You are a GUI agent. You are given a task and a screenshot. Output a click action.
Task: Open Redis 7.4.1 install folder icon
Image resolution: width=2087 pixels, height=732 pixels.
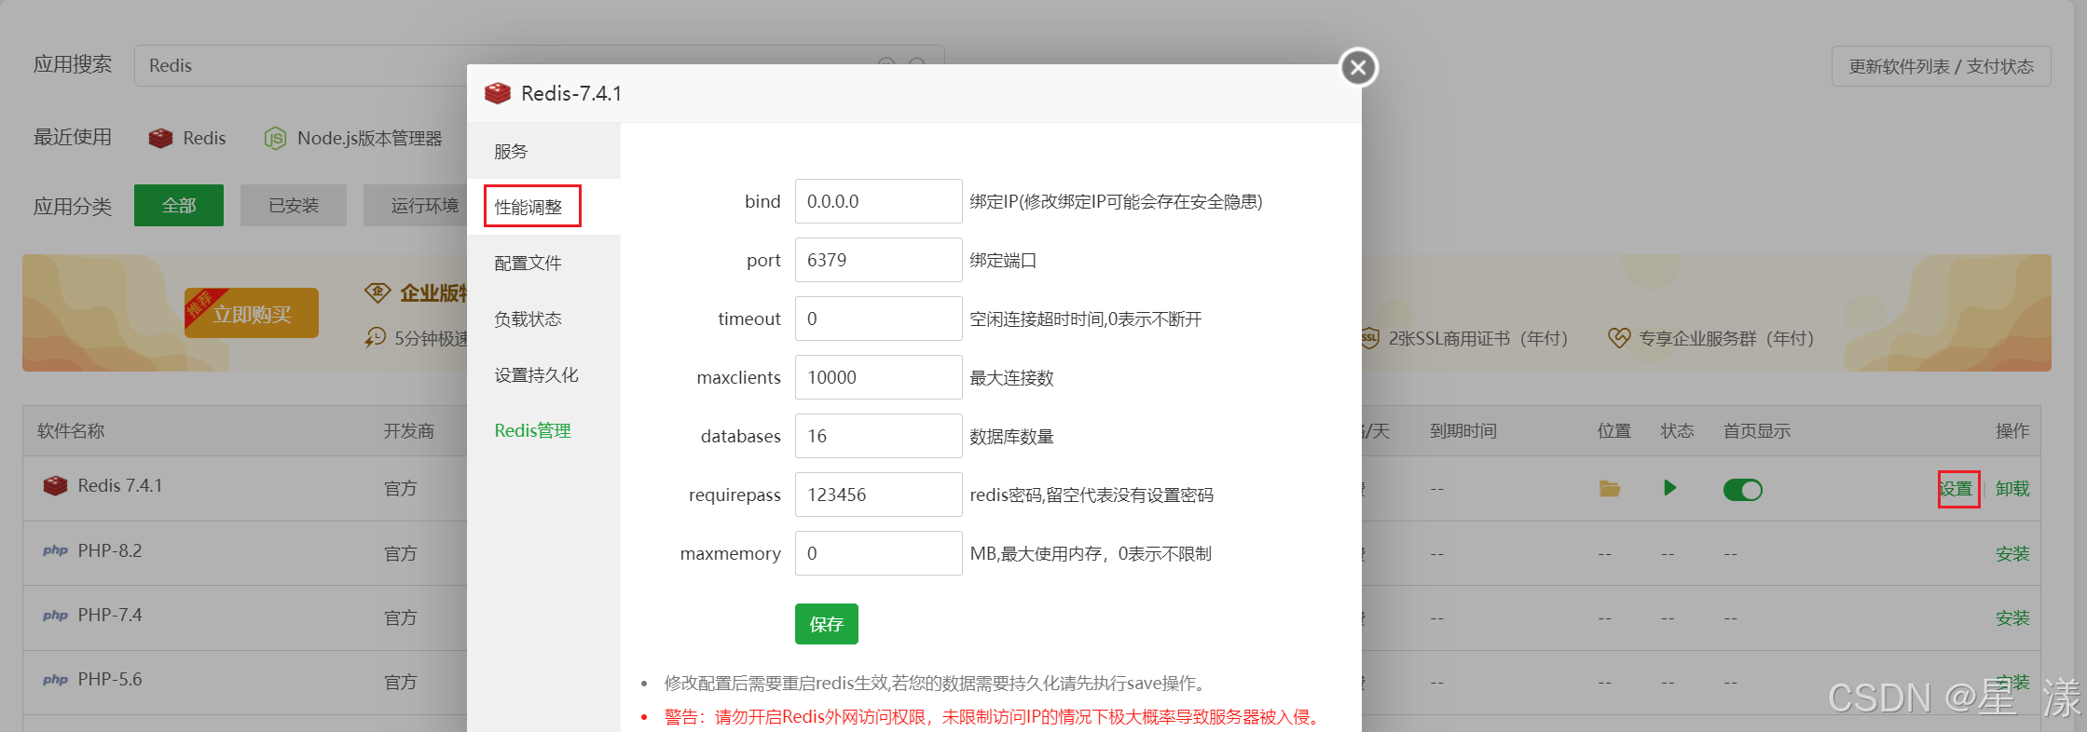[1610, 488]
